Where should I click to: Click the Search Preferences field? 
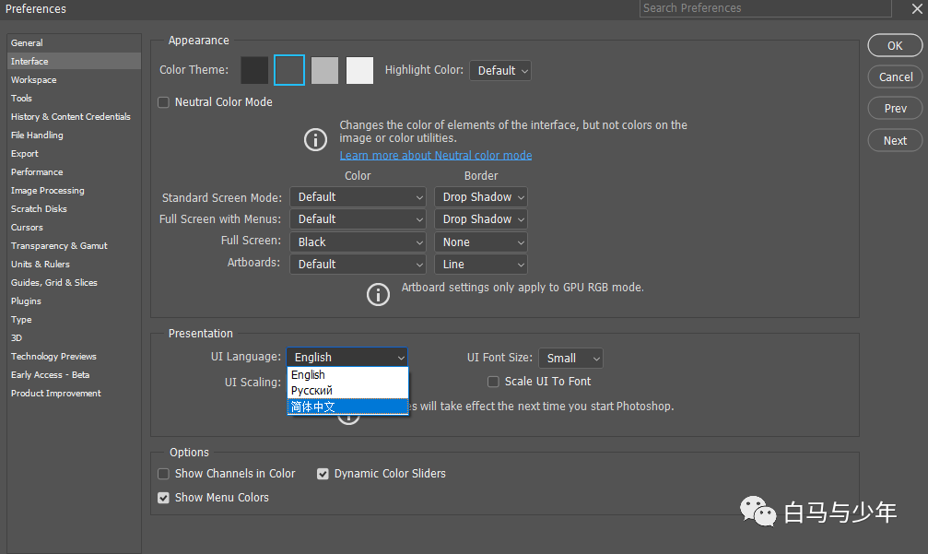[765, 8]
